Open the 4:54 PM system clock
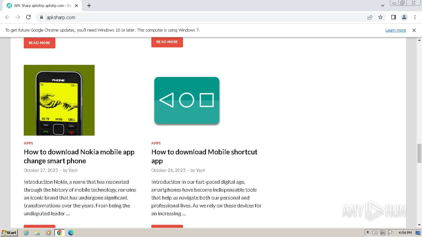422x237 pixels. tap(405, 233)
